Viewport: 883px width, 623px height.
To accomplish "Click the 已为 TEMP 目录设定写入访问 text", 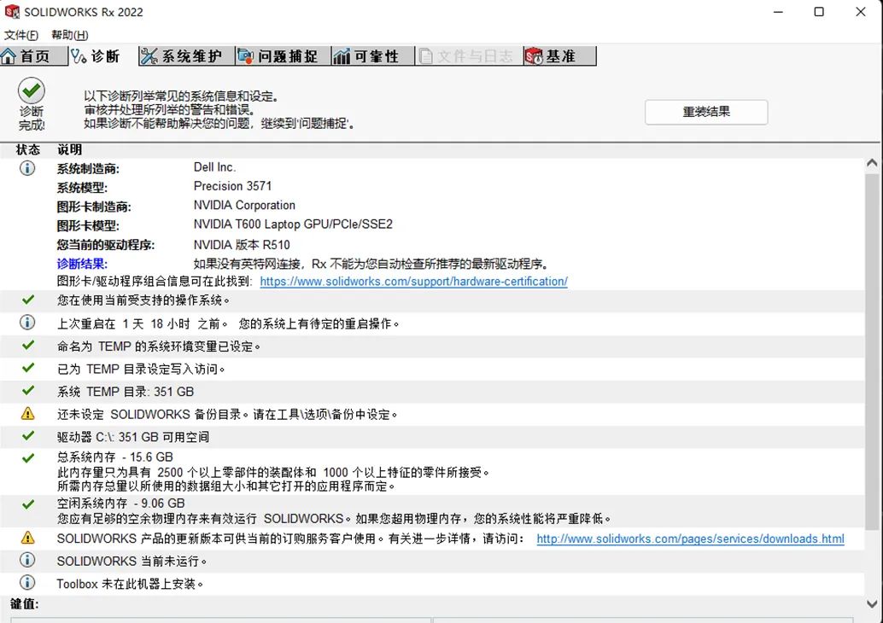I will click(x=142, y=370).
